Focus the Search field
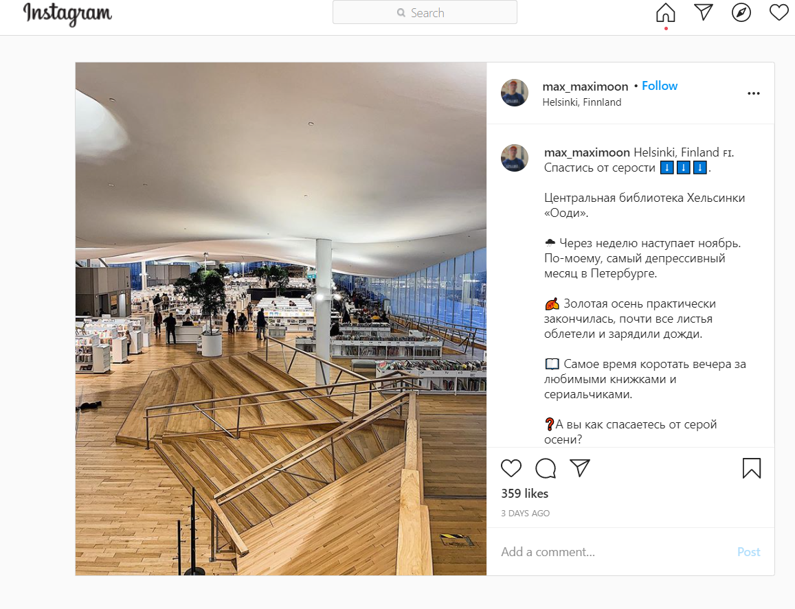The height and width of the screenshot is (609, 795). 425,12
